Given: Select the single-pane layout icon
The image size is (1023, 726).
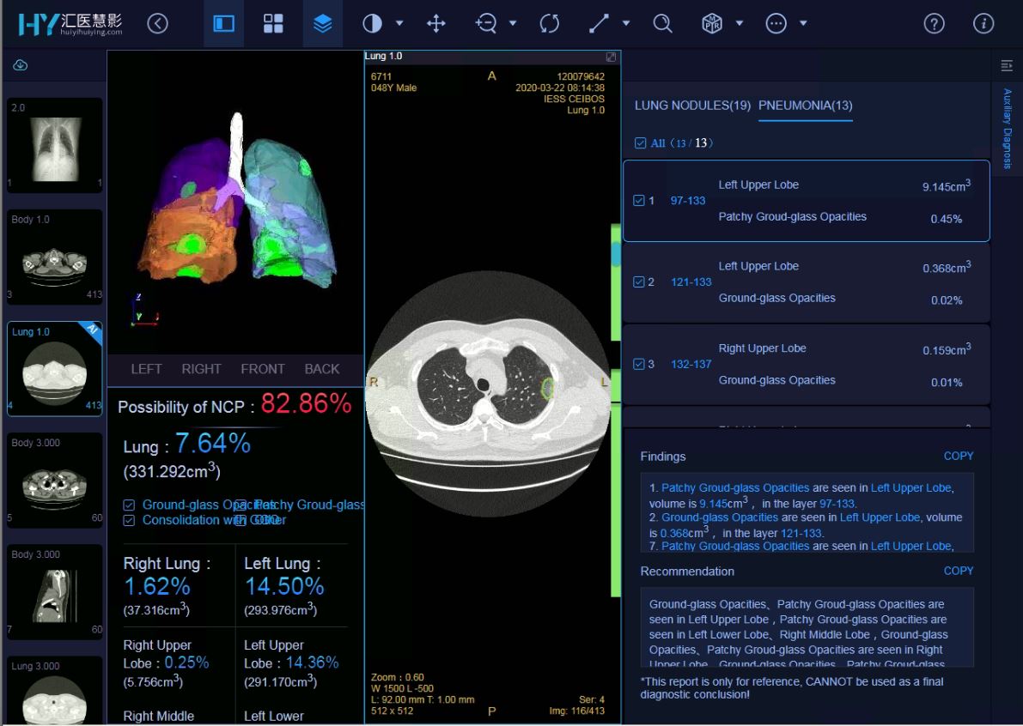Looking at the screenshot, I should (x=224, y=23).
